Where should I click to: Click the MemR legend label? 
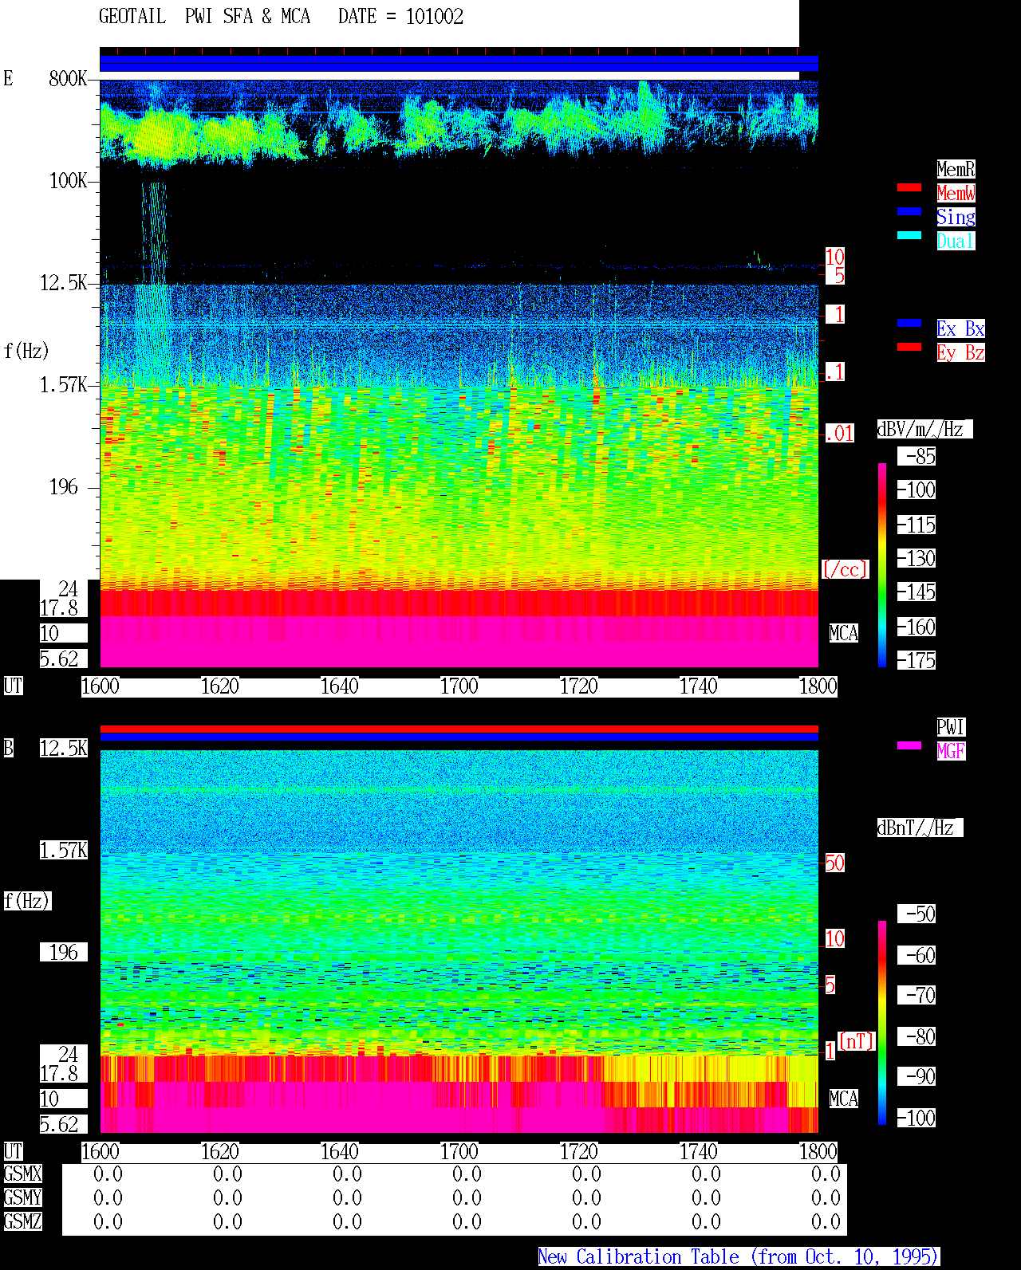point(956,169)
